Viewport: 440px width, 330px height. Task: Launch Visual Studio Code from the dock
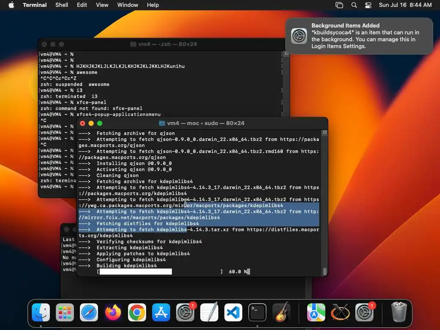tap(233, 312)
